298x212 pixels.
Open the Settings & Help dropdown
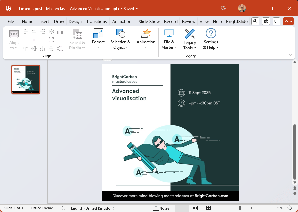211,39
